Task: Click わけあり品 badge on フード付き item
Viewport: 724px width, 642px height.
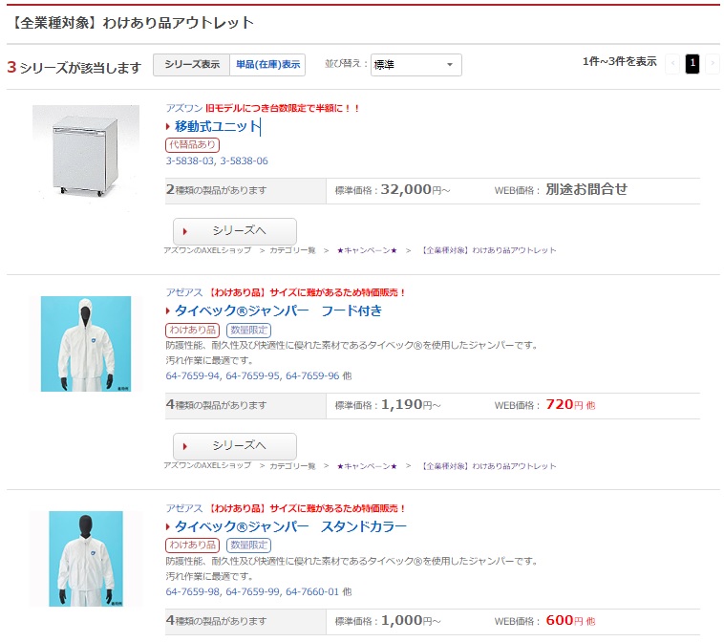Action: tap(192, 330)
